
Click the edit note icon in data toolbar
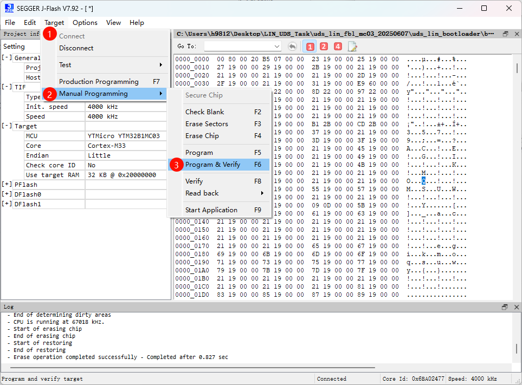[x=352, y=47]
